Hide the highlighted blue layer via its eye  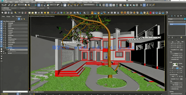tap(5, 48)
